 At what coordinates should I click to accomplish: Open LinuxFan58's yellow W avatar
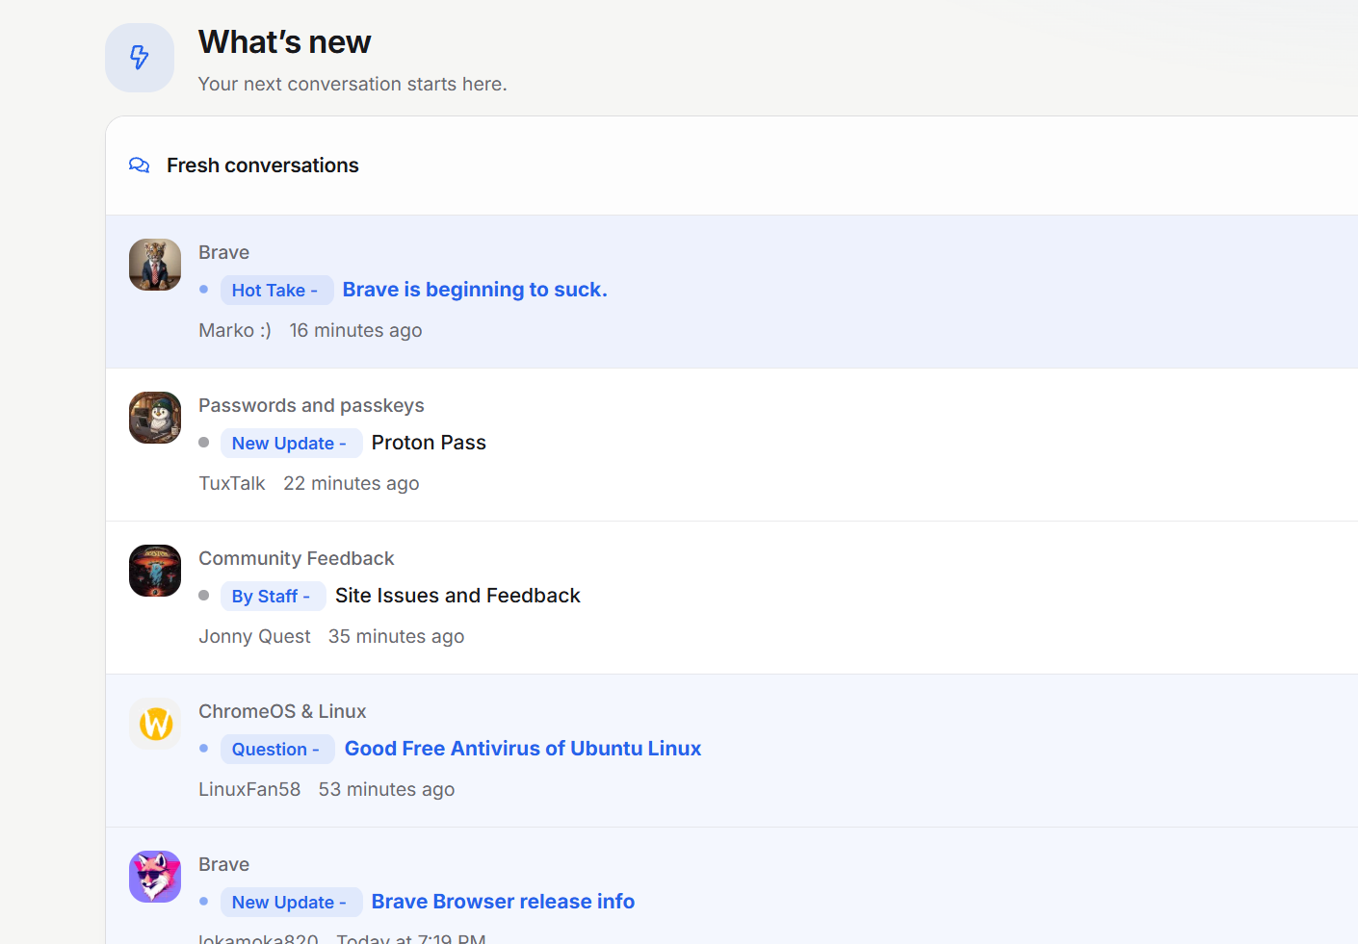coord(155,724)
